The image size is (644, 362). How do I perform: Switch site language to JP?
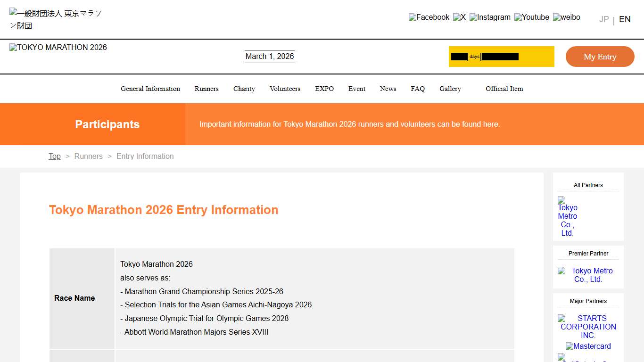[x=603, y=19]
